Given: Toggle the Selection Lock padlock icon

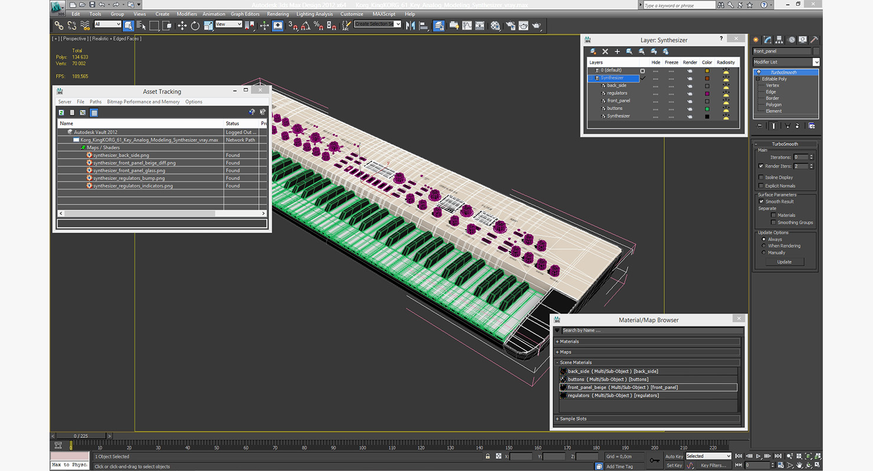Looking at the screenshot, I should [487, 456].
